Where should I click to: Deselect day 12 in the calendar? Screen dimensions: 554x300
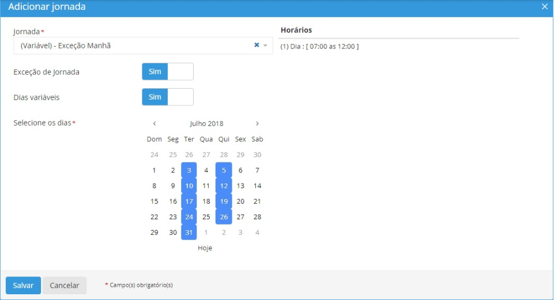click(224, 186)
